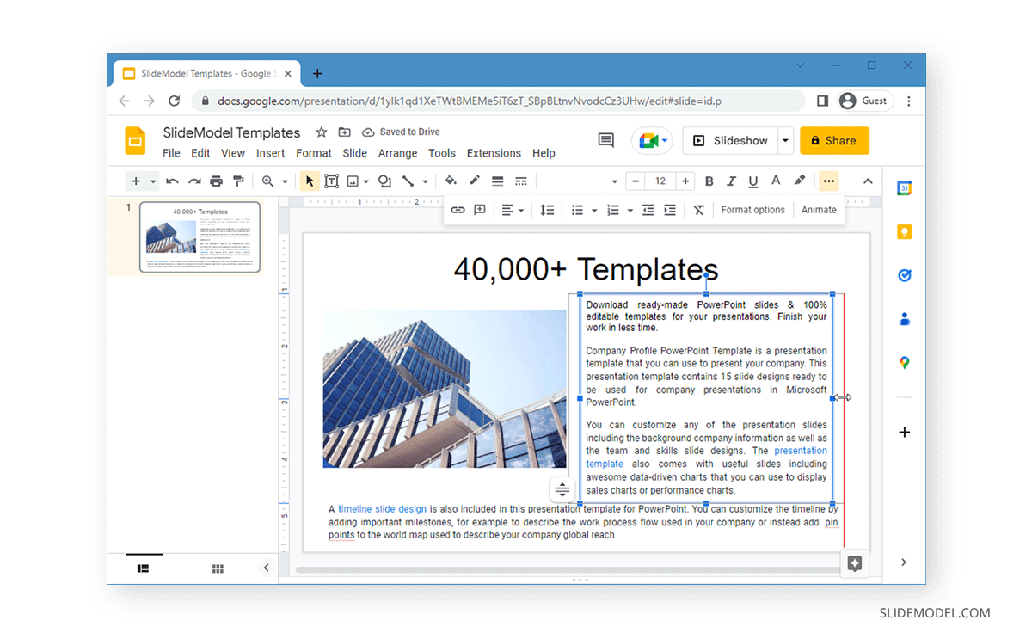Toggle italic formatting
This screenshot has height=639, width=1032.
(732, 181)
